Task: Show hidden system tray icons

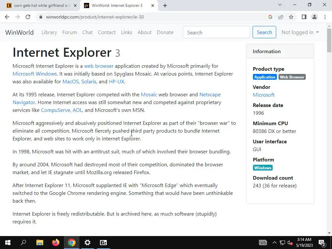Action: coord(274,243)
